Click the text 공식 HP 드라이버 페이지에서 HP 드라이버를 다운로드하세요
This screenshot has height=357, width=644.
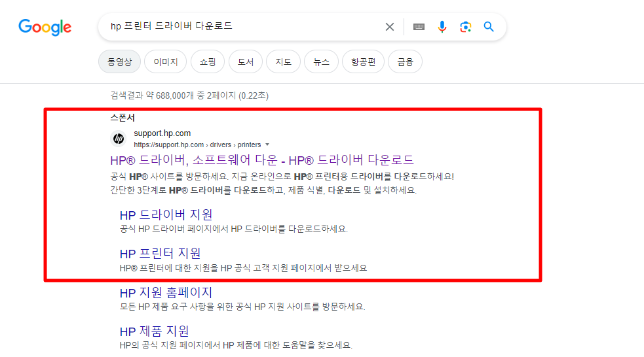coord(234,229)
